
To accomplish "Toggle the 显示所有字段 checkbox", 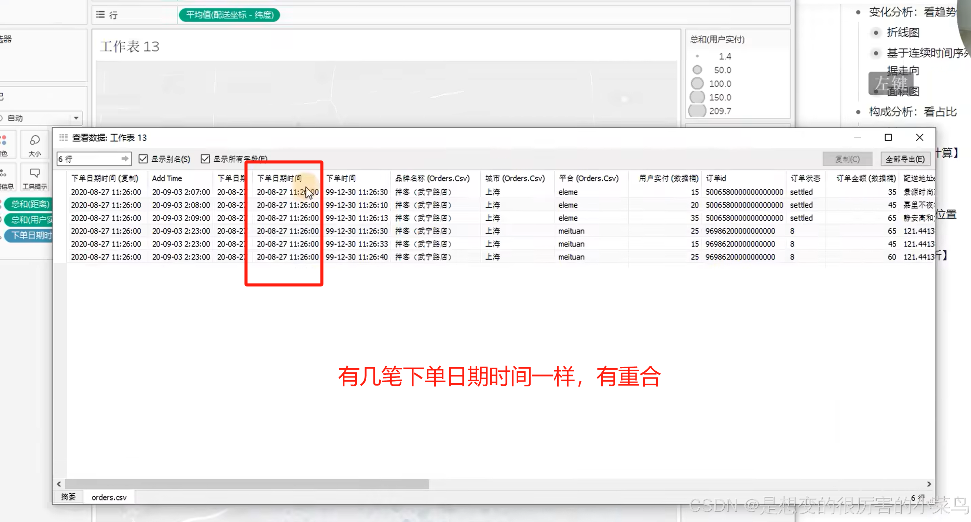I will click(205, 159).
